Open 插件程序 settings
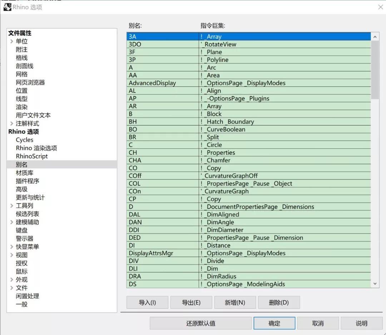Screen dimensions: 386x335 tap(28, 181)
